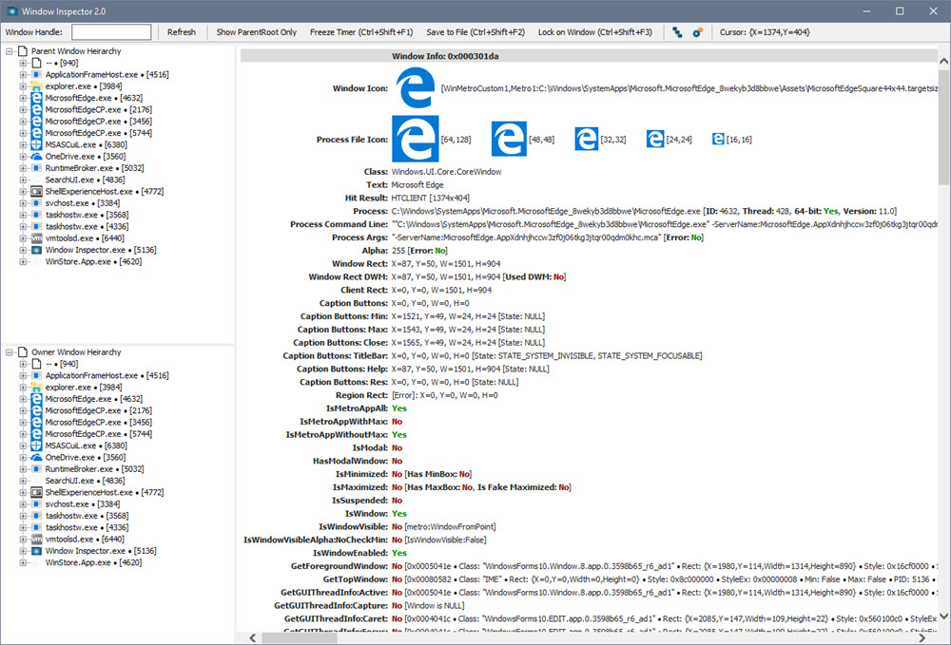Viewport: 951px width, 645px height.
Task: Select SearchUI.exe • [4836] in Owner hierarchy
Action: click(x=85, y=481)
